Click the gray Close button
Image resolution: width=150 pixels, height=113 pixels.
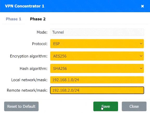click(134, 106)
